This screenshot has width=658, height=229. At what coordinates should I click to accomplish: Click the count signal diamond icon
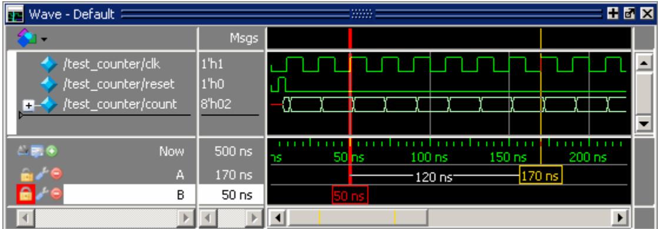pyautogui.click(x=49, y=105)
